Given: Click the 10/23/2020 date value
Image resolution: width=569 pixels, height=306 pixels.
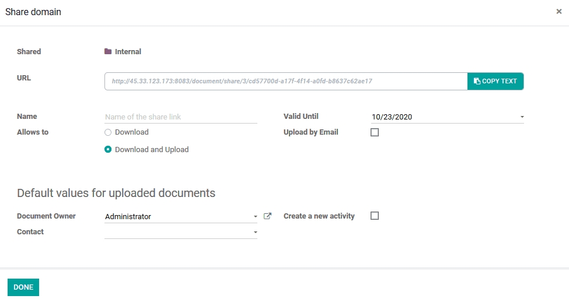Looking at the screenshot, I should coord(392,117).
